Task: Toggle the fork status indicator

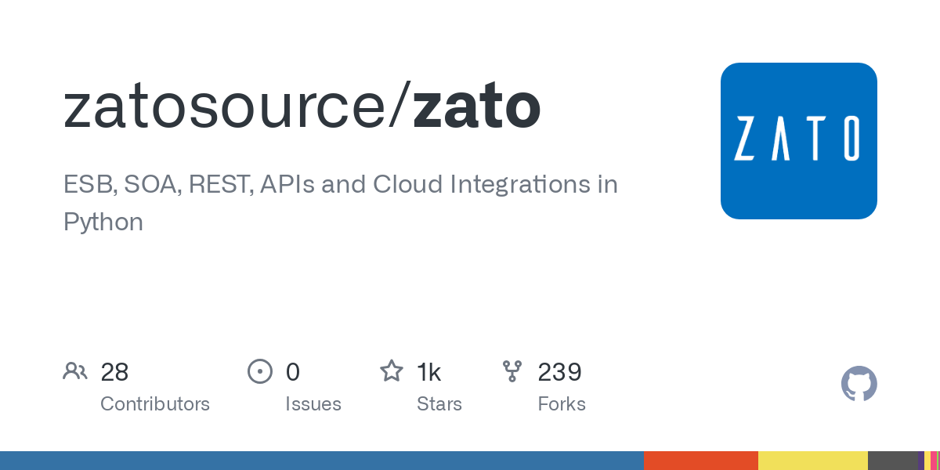Action: coord(513,371)
